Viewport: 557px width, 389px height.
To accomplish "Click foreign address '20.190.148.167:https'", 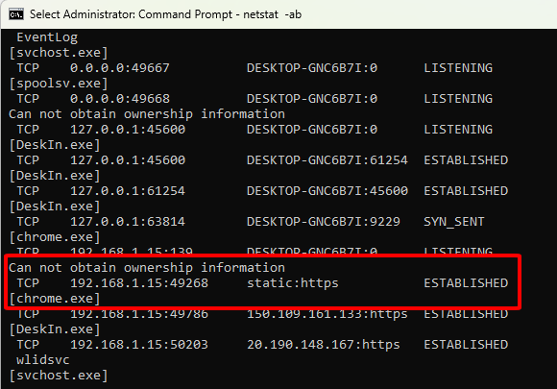I will (x=324, y=345).
